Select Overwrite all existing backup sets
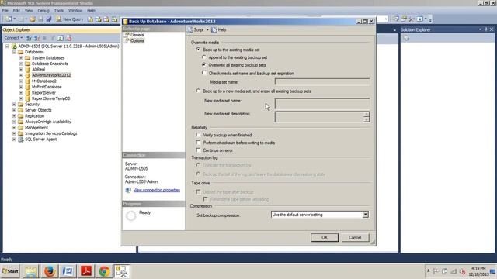This screenshot has width=497, height=279. (204, 65)
